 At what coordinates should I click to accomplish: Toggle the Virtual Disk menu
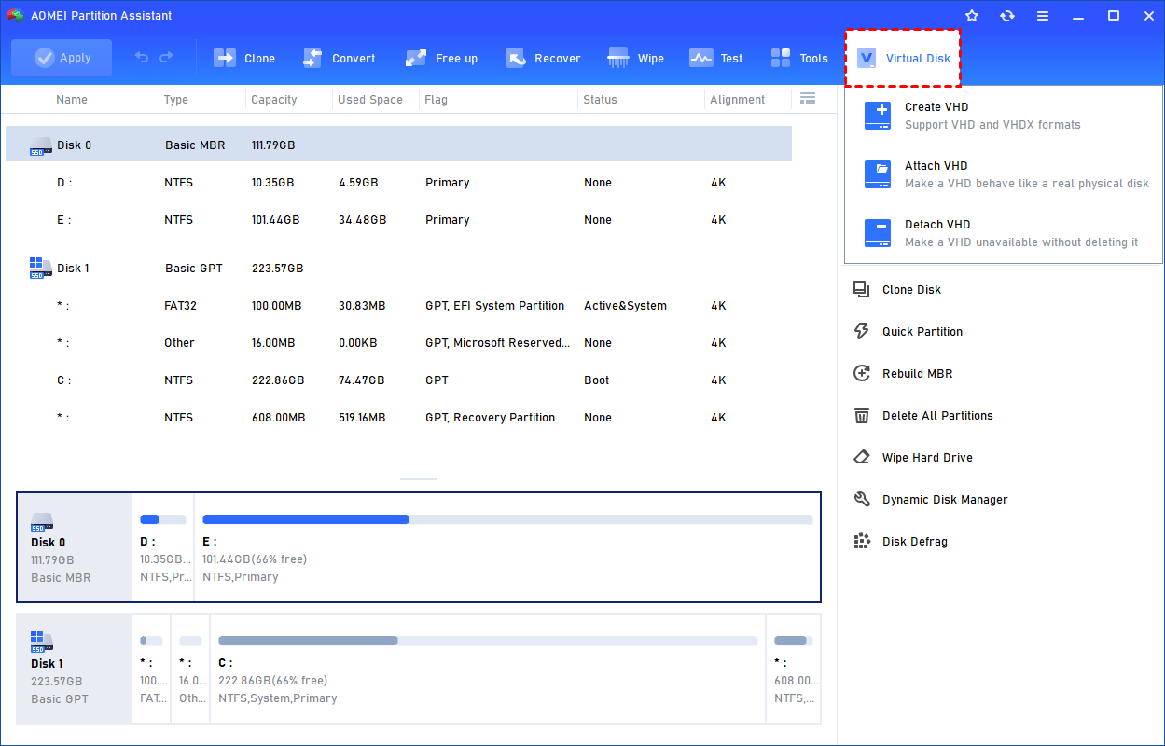coord(903,58)
